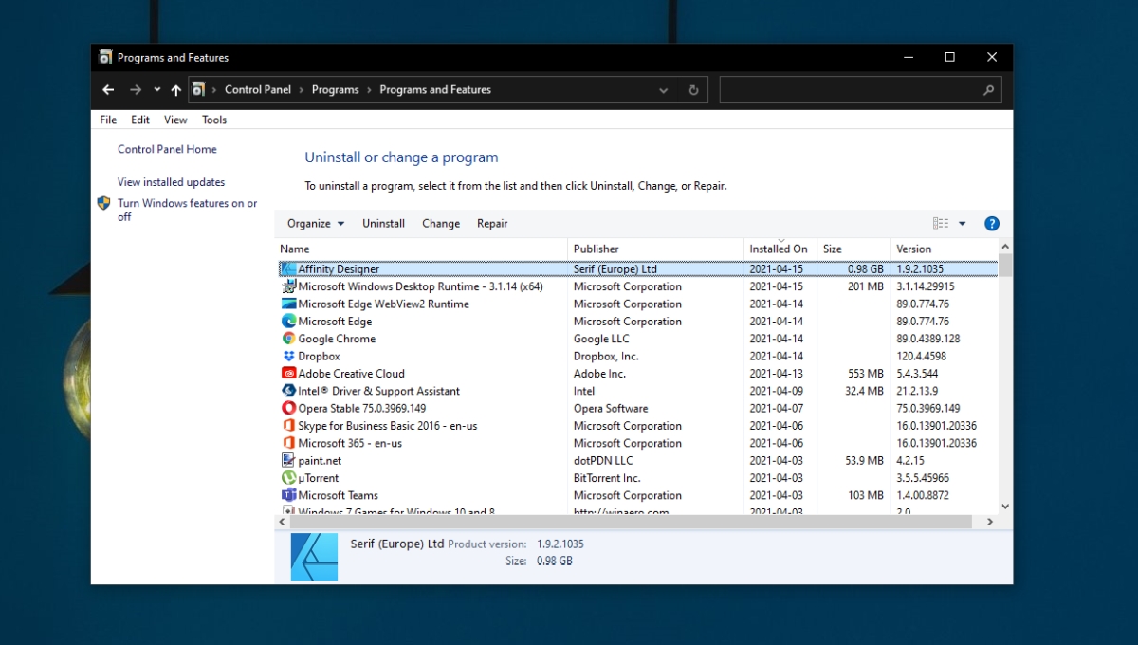Click the Google Chrome icon in list
Image resolution: width=1138 pixels, height=645 pixels.
click(x=289, y=339)
